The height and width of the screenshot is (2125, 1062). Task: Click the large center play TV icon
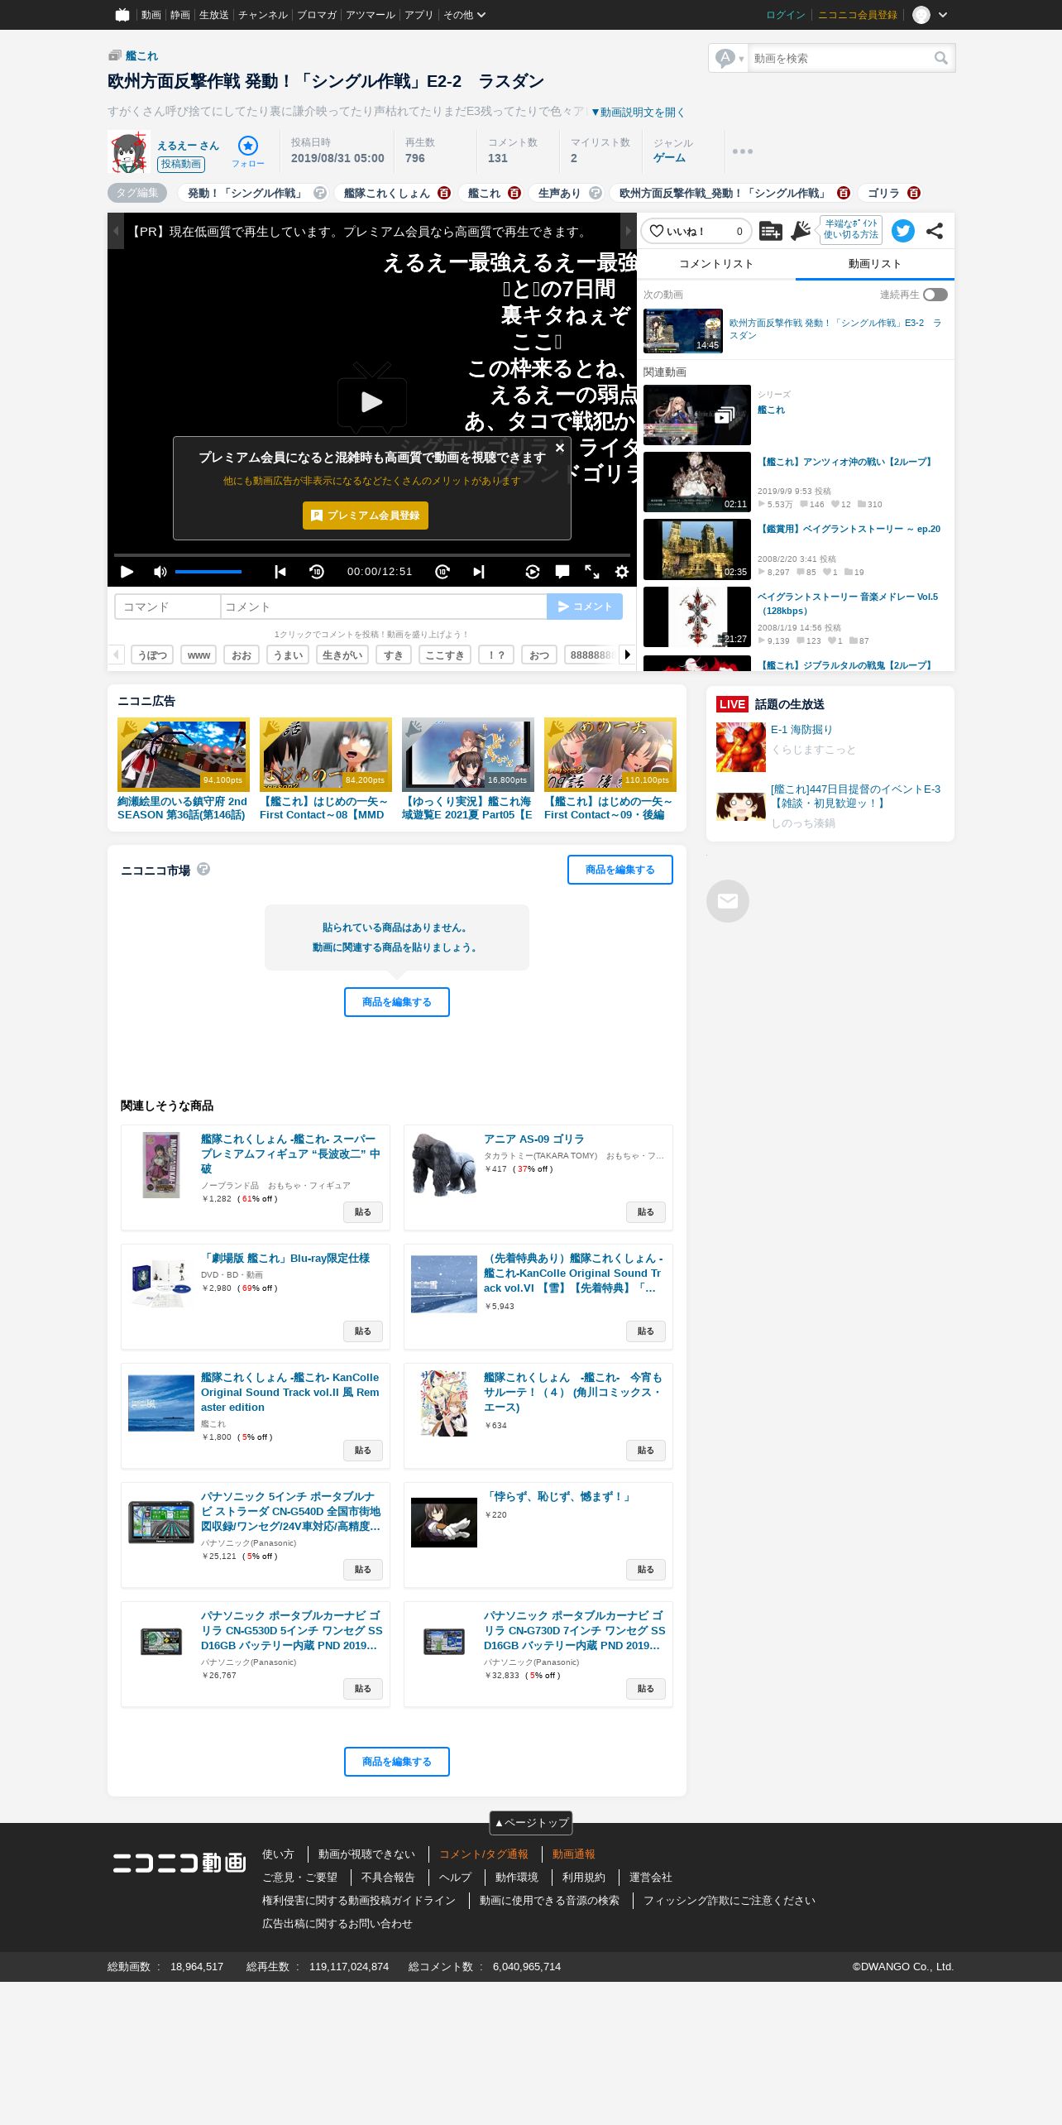click(x=372, y=399)
